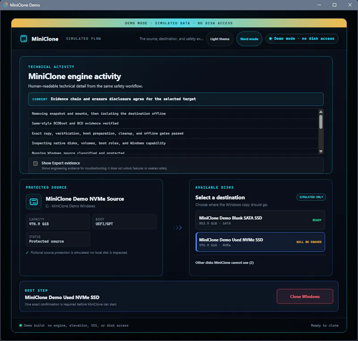Click the READY label on the SATA SSD
This screenshot has width=358, height=341.
[x=317, y=220]
